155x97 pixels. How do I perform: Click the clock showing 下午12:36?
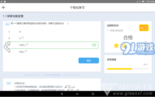[150, 2]
